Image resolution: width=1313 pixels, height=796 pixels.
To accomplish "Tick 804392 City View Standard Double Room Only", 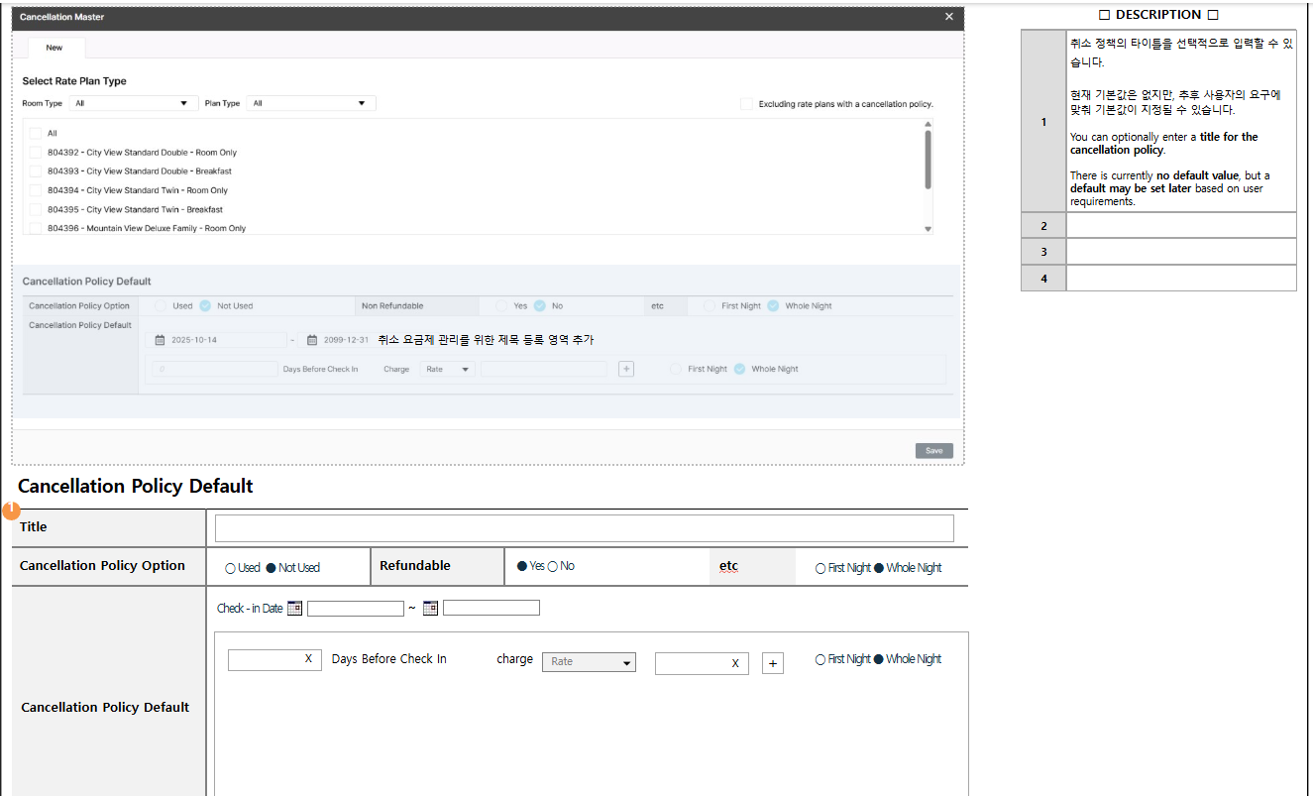I will [x=36, y=153].
